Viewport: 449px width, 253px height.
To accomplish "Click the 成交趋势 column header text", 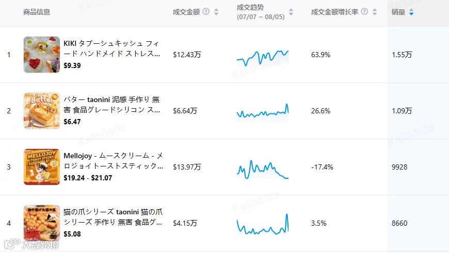I will 250,7.
